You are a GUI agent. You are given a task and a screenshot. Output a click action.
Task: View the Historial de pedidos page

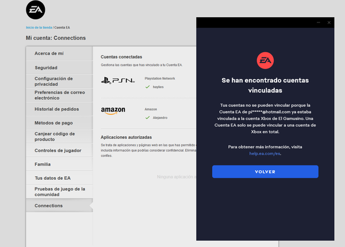coord(56,109)
